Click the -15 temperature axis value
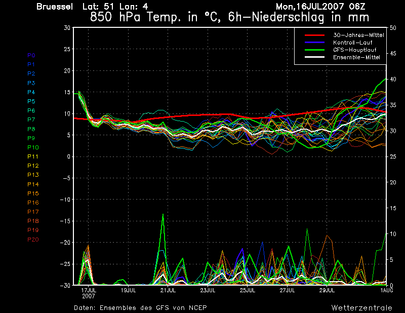 point(65,221)
